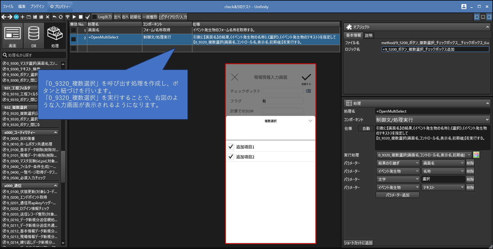
Task: Switch to the 説明 tab
Action: tap(369, 35)
